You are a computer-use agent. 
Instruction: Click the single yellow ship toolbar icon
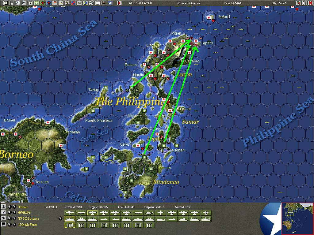[61, 3]
